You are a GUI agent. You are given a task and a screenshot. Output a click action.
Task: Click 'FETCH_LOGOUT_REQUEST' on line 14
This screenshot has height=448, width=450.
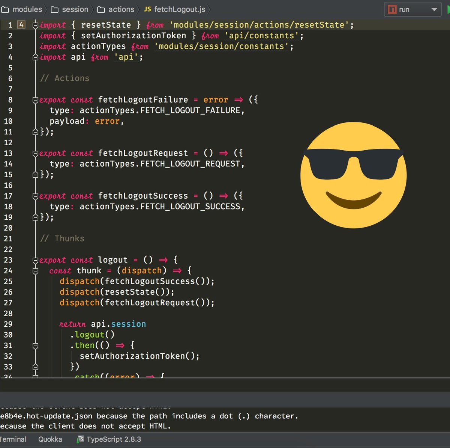(x=190, y=164)
